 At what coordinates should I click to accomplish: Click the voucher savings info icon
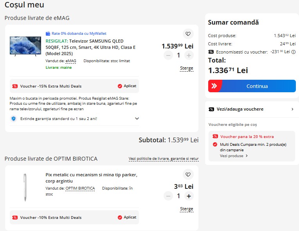pyautogui.click(x=294, y=52)
